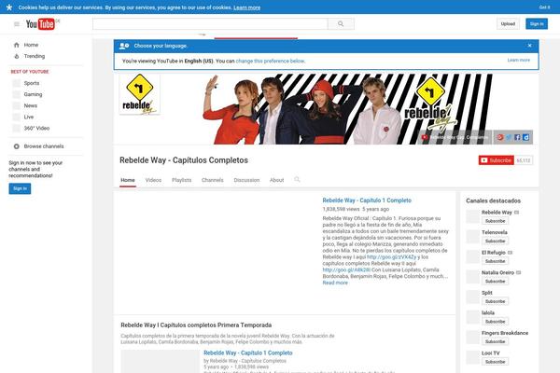560x373 pixels.
Task: Subscribe to lalola featured channel
Action: tap(495, 321)
